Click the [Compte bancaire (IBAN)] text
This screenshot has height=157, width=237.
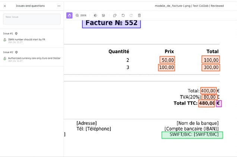(x=192, y=129)
